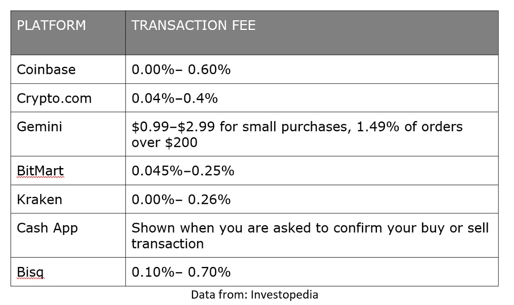Image resolution: width=514 pixels, height=305 pixels.
Task: Click the Coinbase fee 0.00%– 0.60%
Action: click(181, 69)
